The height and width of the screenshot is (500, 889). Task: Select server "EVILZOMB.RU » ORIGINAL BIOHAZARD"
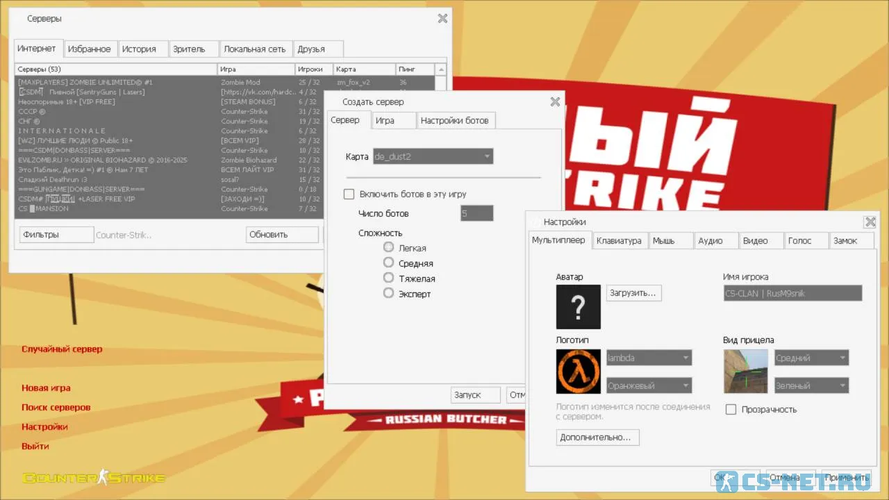coord(169,160)
